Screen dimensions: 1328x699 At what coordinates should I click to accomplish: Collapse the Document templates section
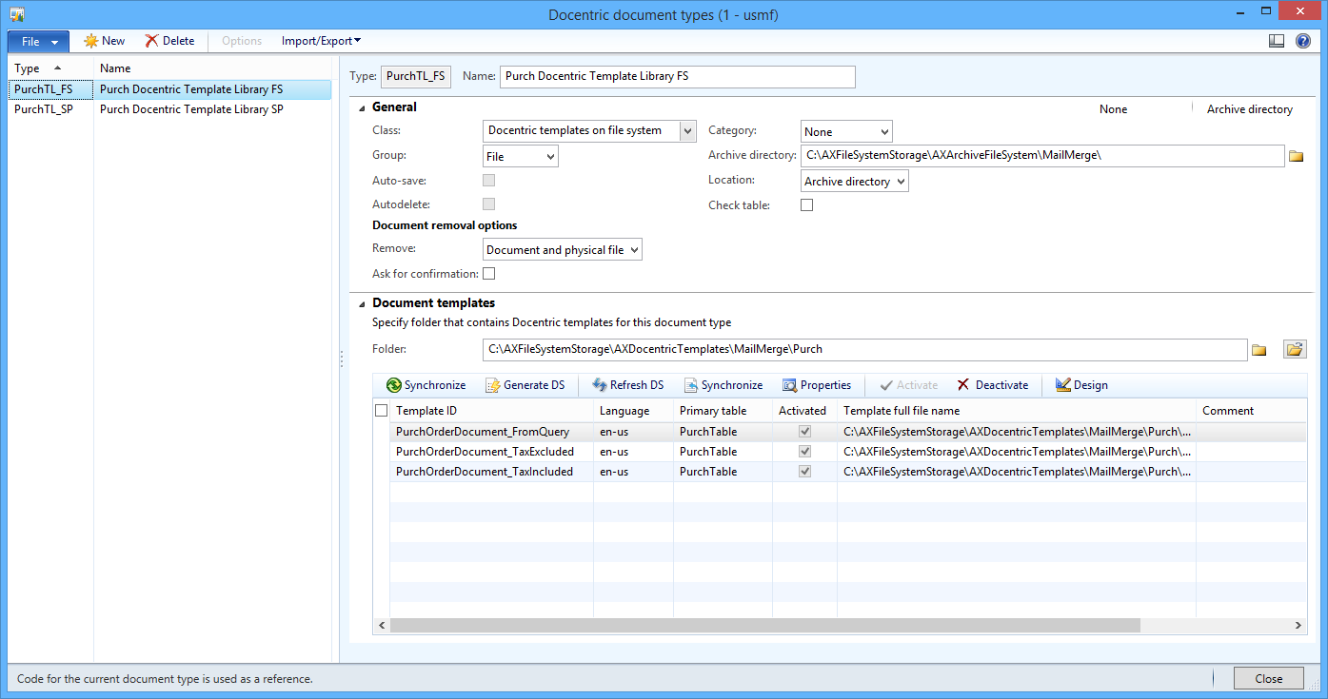tap(363, 303)
